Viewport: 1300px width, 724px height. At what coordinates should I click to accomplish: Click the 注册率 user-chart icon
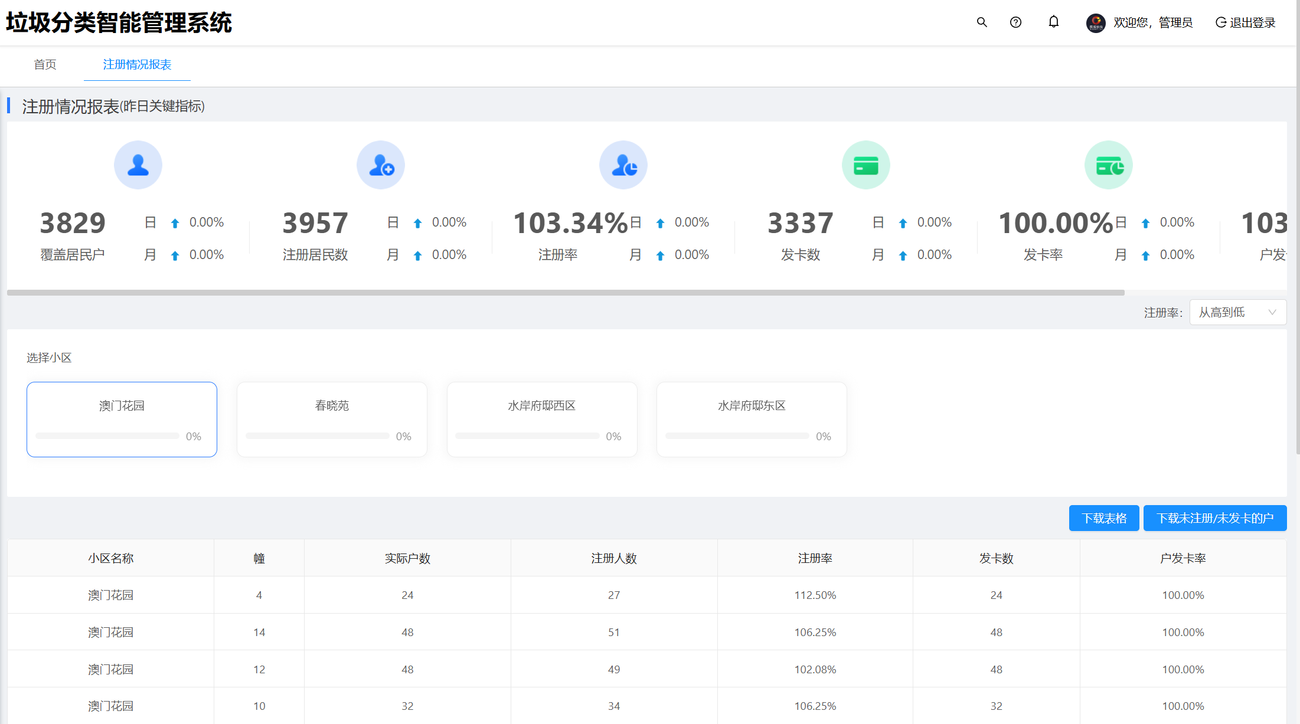click(623, 165)
